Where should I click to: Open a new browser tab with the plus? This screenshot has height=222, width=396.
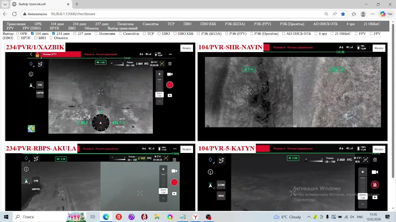[77, 4]
